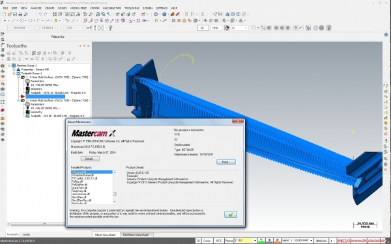
Task: Click the Z depth yellow input field
Action: coord(245,241)
